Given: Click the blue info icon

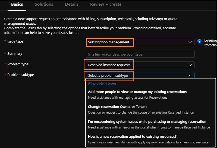Looking at the screenshot, I should tap(199, 41).
